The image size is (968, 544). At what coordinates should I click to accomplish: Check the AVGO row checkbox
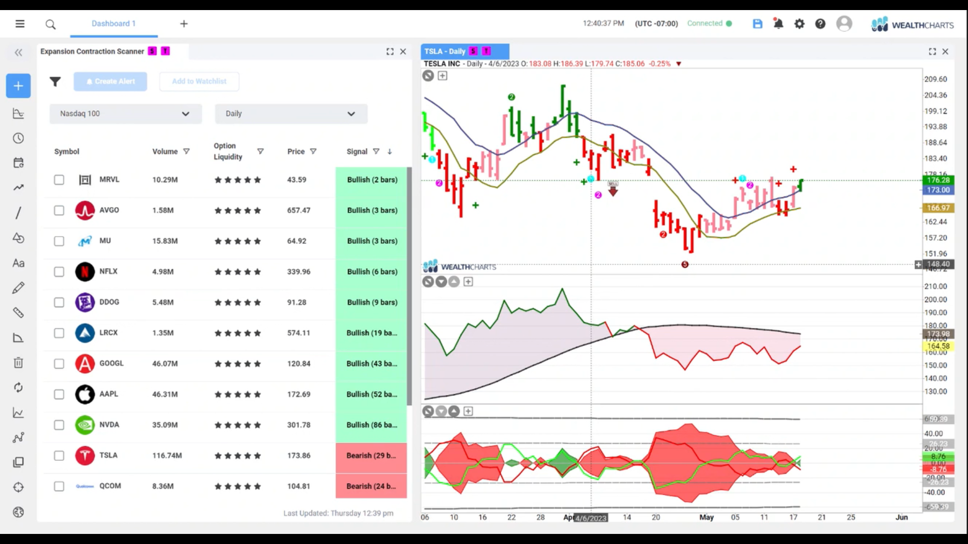tap(59, 211)
